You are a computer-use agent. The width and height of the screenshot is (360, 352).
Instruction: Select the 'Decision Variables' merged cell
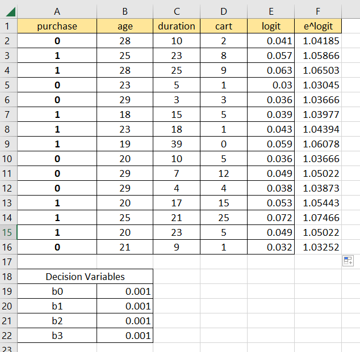pos(85,277)
